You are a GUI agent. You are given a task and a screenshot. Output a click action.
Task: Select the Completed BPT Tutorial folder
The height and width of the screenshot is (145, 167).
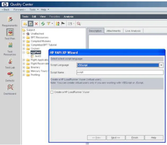click(x=44, y=45)
